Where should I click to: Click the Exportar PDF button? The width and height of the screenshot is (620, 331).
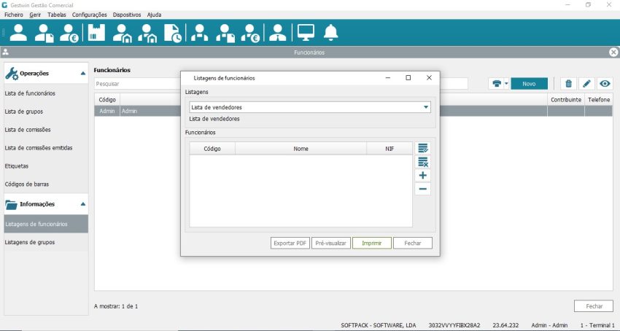click(290, 243)
